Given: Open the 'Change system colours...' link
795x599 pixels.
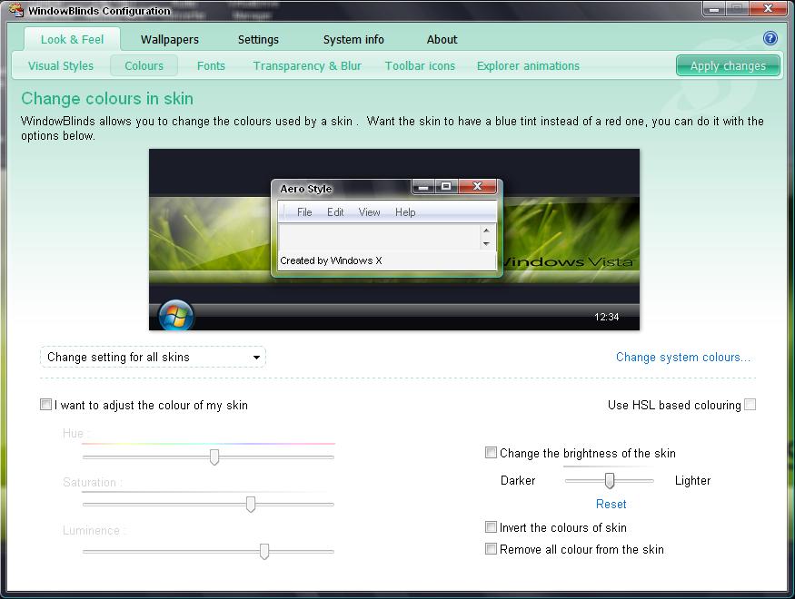Looking at the screenshot, I should pyautogui.click(x=683, y=357).
